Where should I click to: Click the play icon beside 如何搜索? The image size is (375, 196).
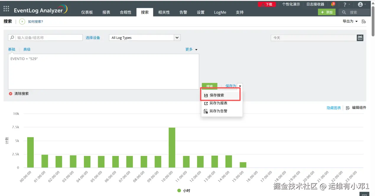point(22,22)
